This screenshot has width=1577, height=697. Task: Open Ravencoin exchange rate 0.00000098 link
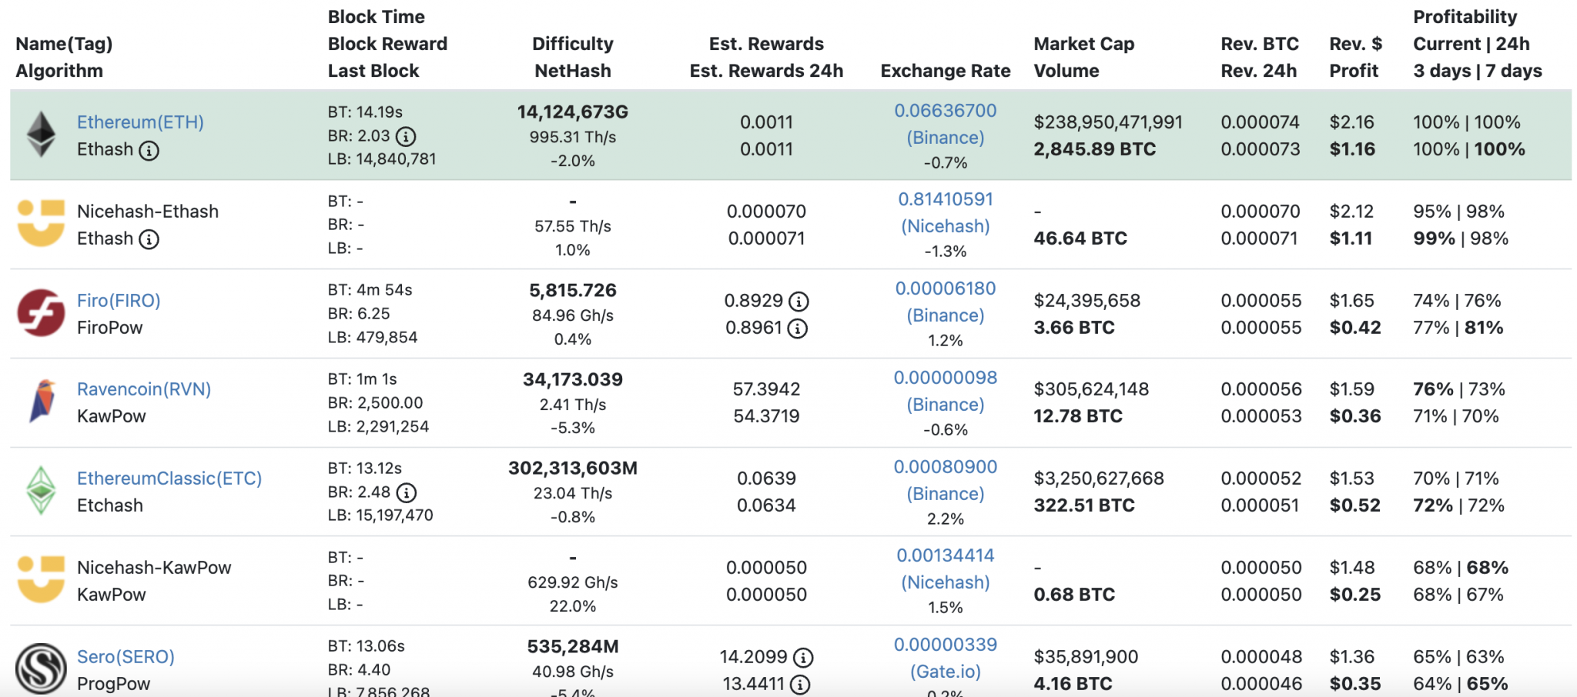point(946,378)
